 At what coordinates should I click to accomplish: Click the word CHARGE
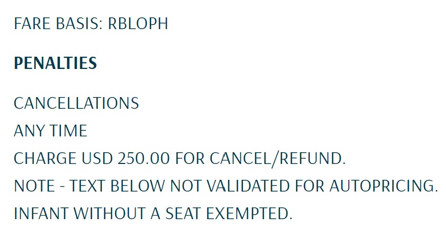pos(45,158)
